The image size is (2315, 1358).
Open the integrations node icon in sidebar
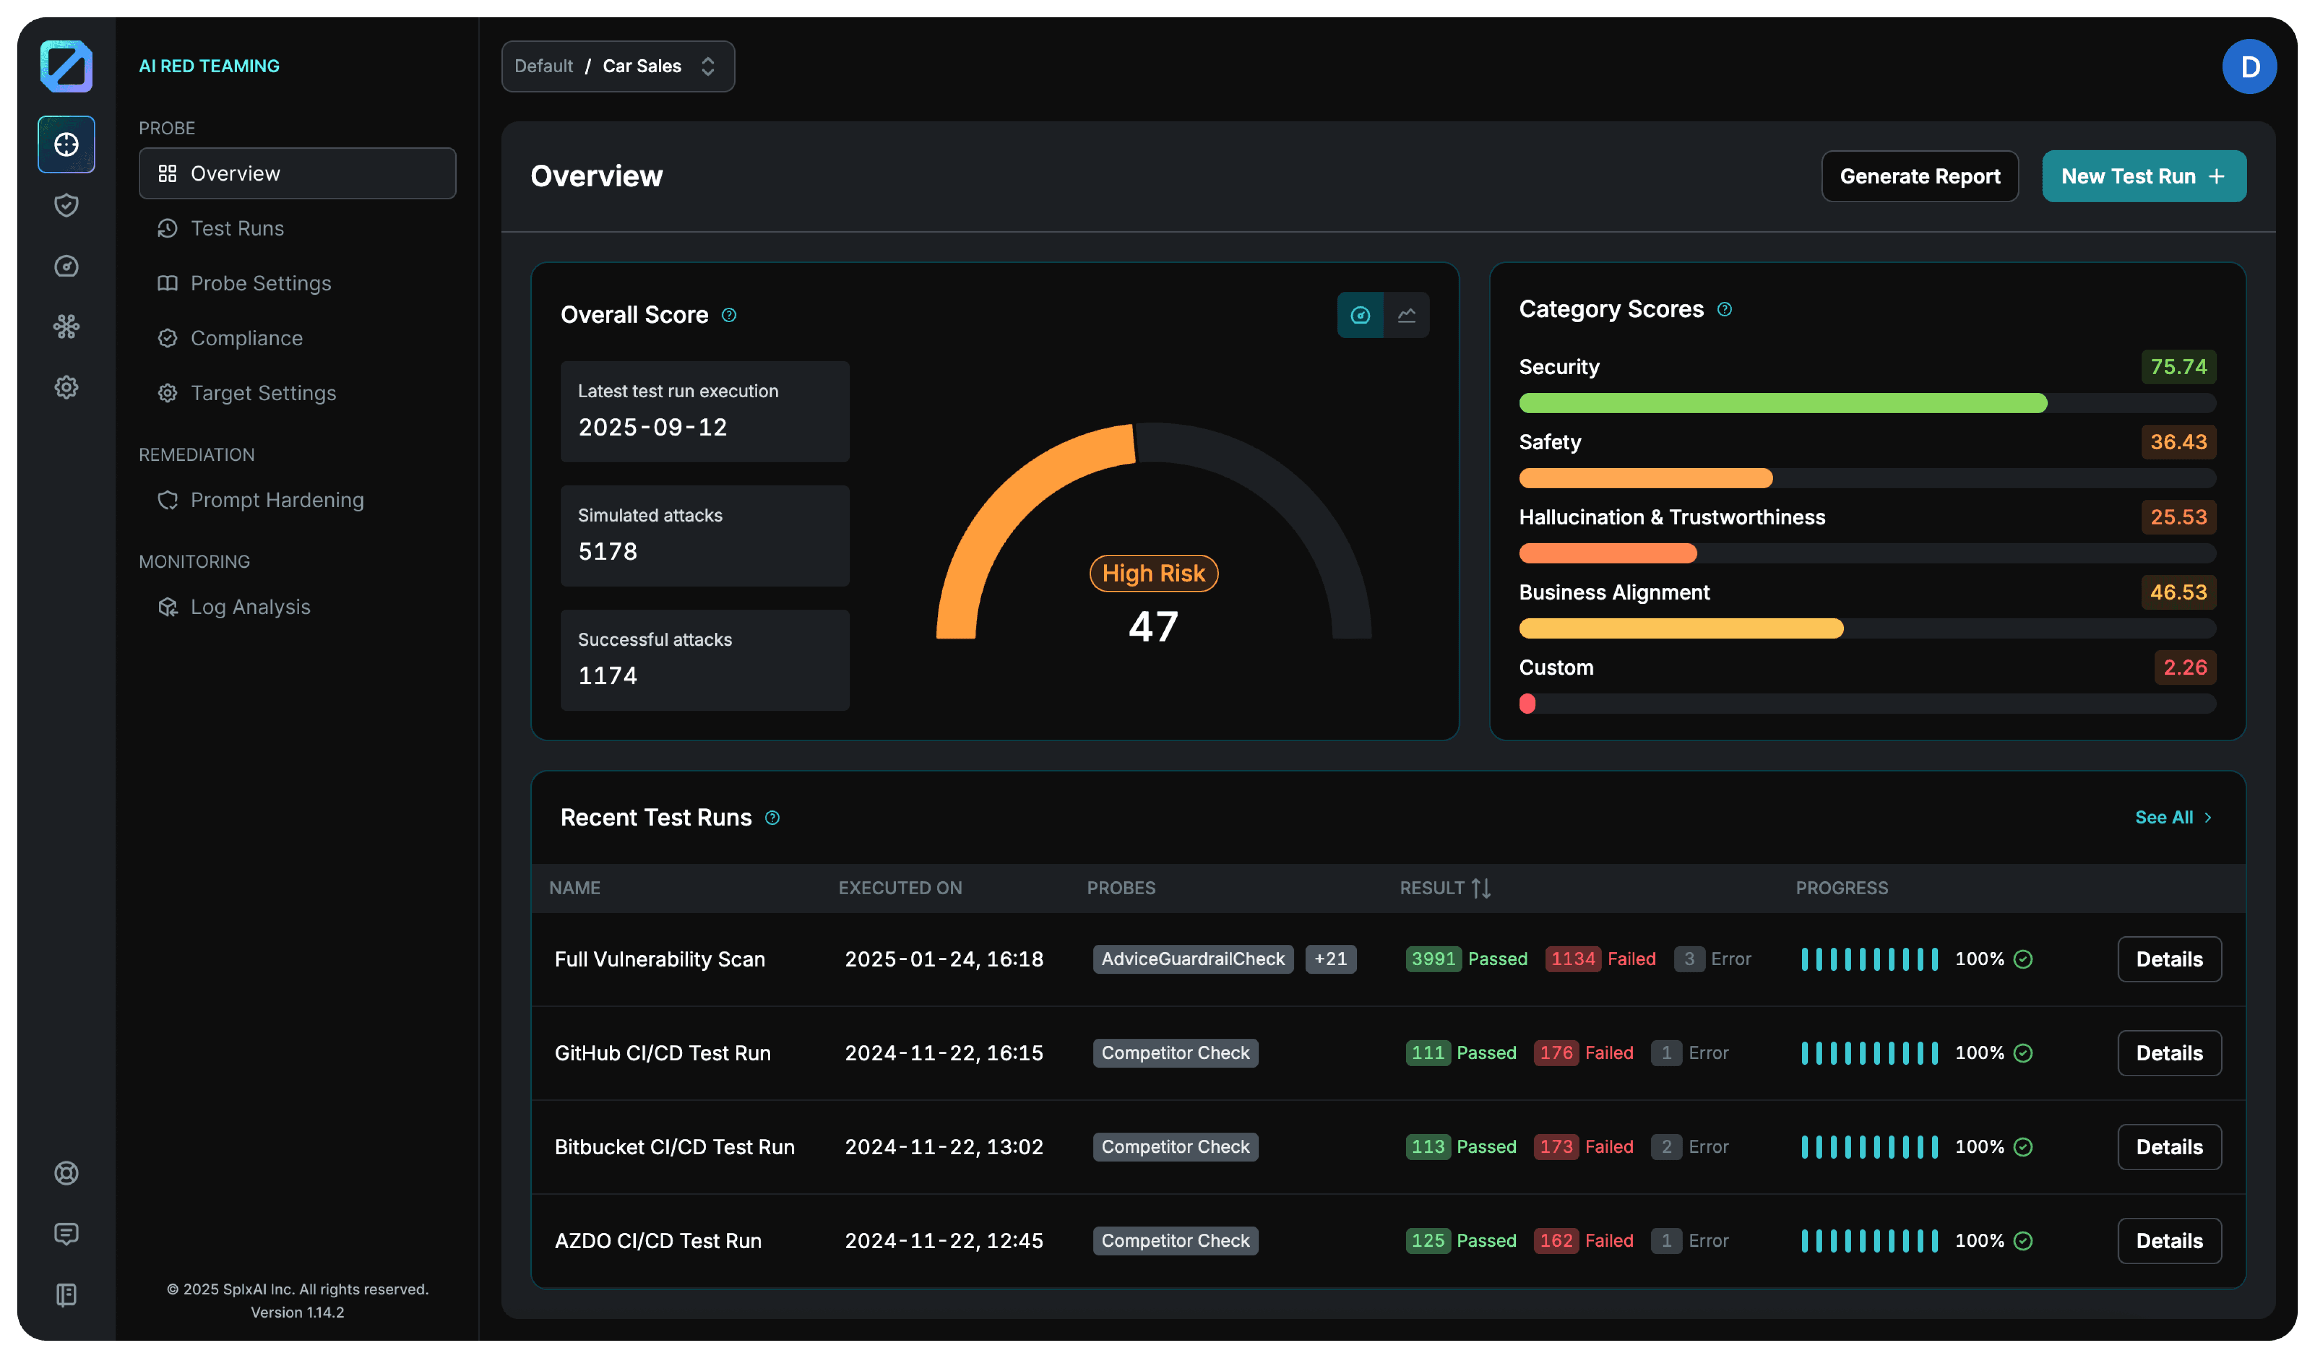[65, 326]
